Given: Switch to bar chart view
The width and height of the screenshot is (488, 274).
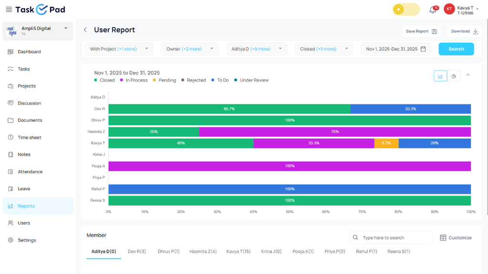Looking at the screenshot, I should point(440,76).
